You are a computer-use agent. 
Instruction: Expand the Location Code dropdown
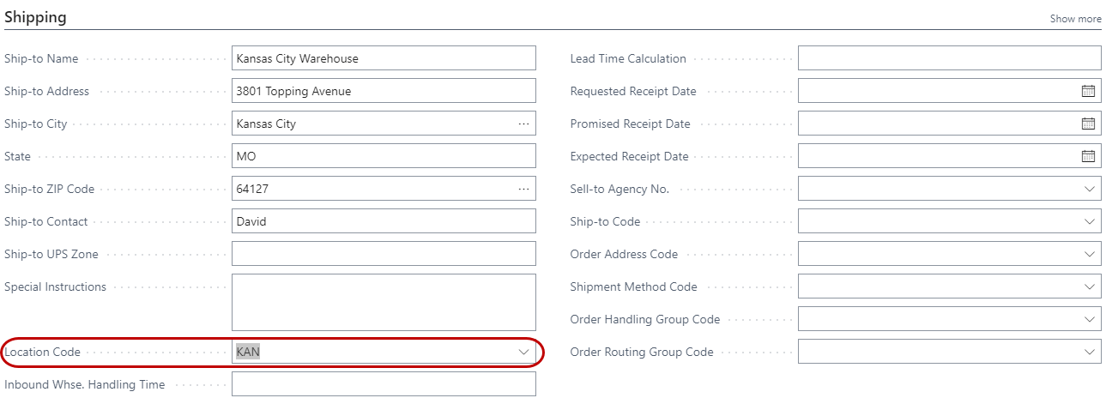tap(523, 352)
